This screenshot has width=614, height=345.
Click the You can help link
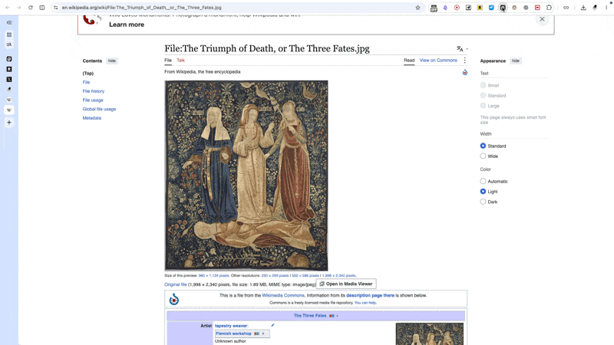(x=365, y=303)
